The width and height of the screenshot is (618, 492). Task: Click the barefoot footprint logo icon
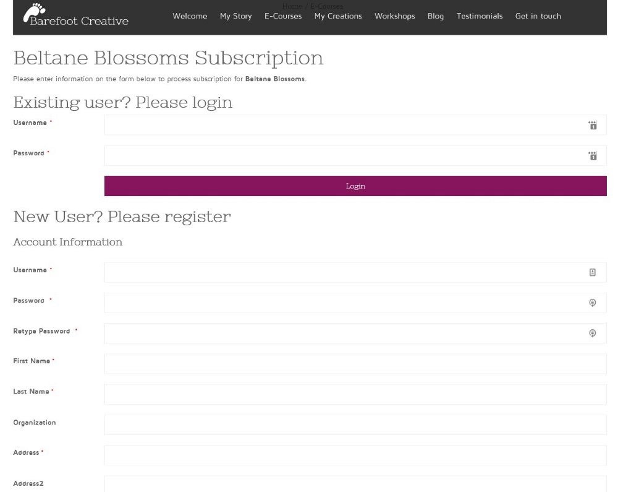pos(34,12)
